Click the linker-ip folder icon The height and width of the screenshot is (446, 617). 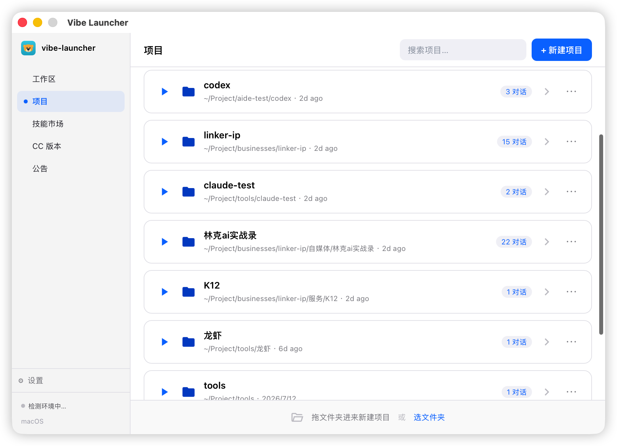click(x=189, y=142)
